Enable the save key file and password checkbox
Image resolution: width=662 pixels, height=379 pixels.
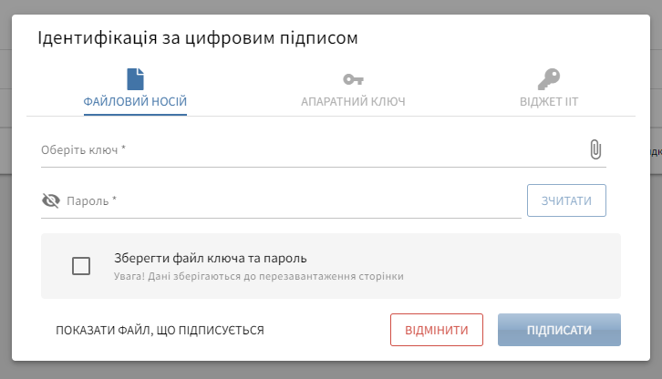[81, 266]
